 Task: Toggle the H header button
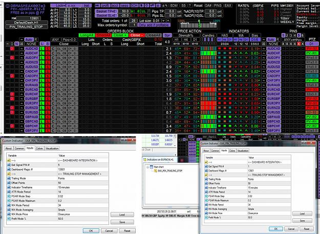tap(8, 44)
